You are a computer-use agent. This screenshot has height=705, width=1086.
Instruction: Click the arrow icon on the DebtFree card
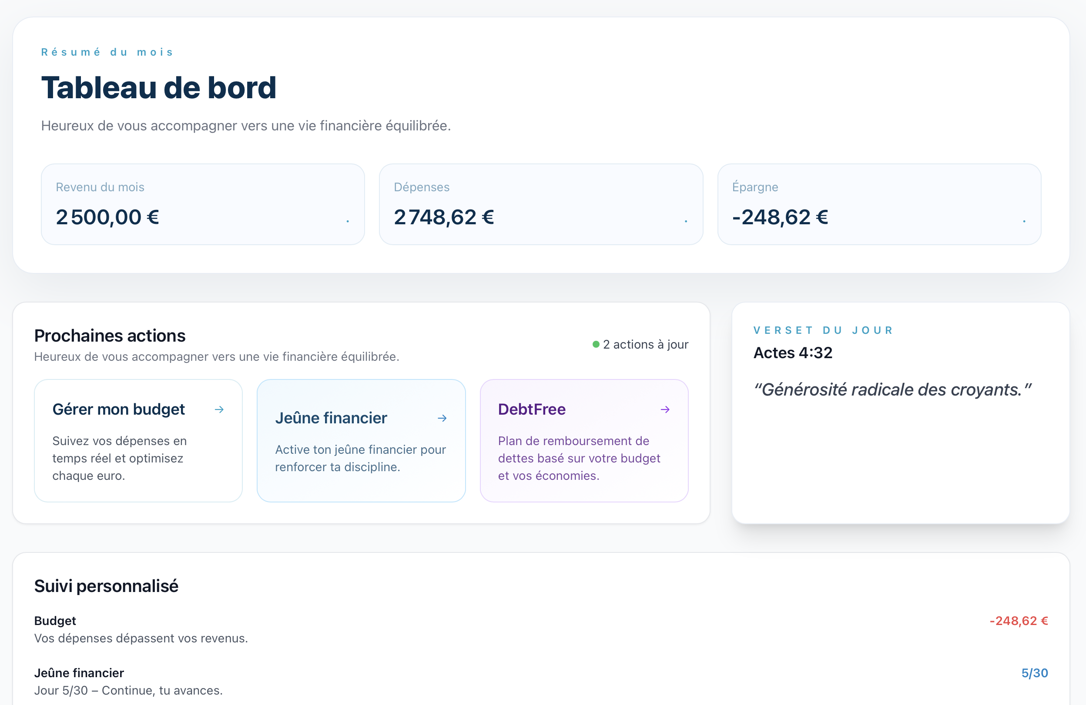coord(665,410)
